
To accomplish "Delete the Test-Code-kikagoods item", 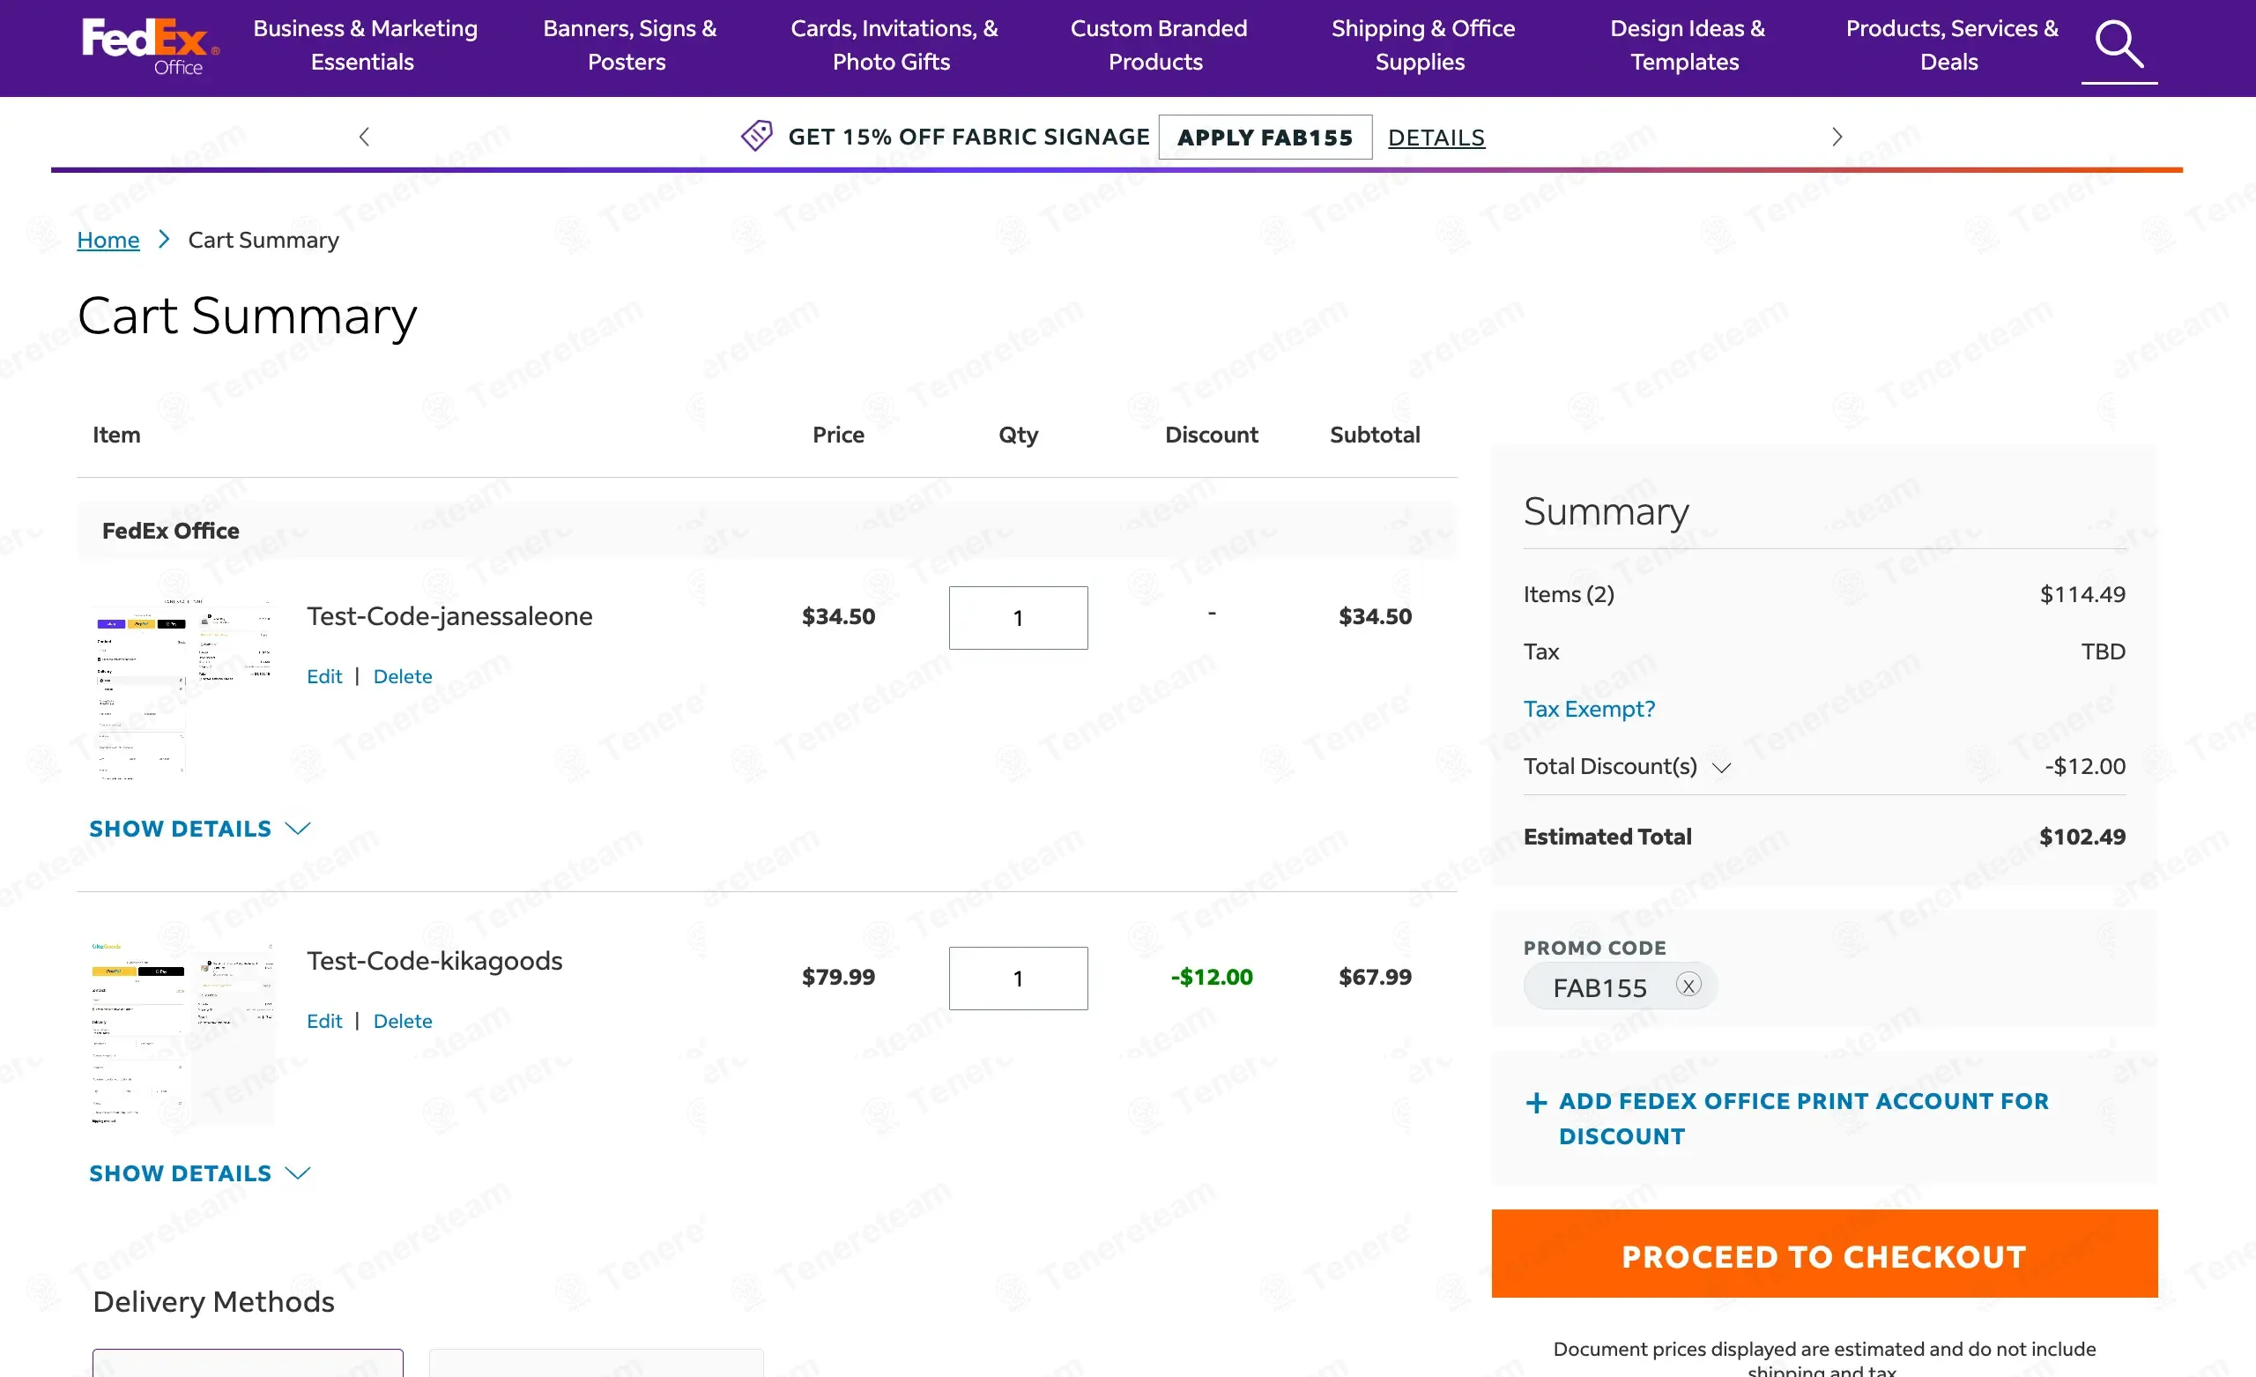I will pos(402,1021).
